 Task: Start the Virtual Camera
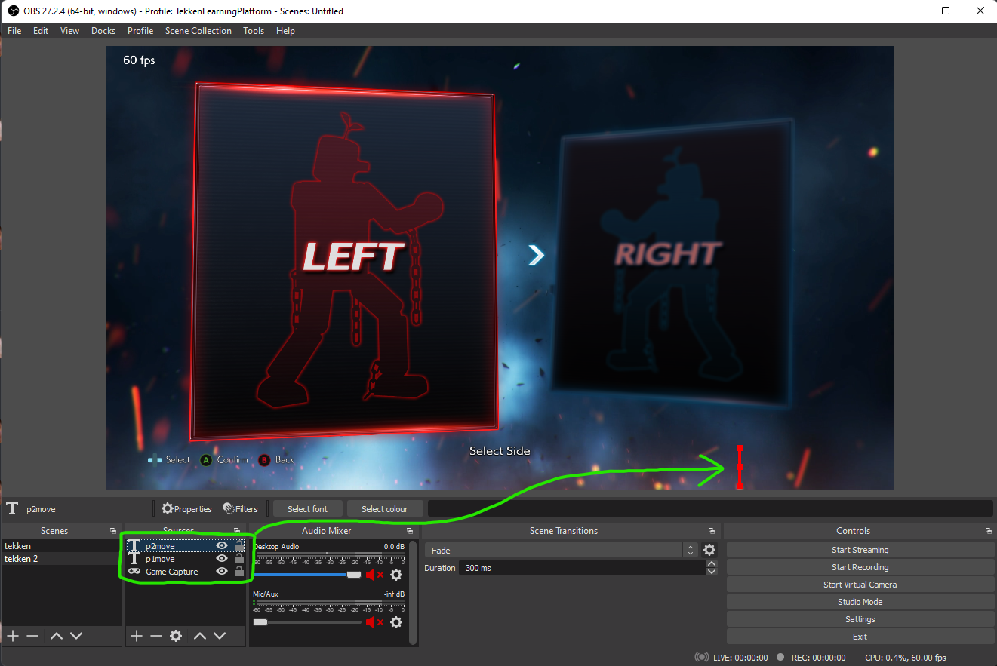click(x=860, y=585)
